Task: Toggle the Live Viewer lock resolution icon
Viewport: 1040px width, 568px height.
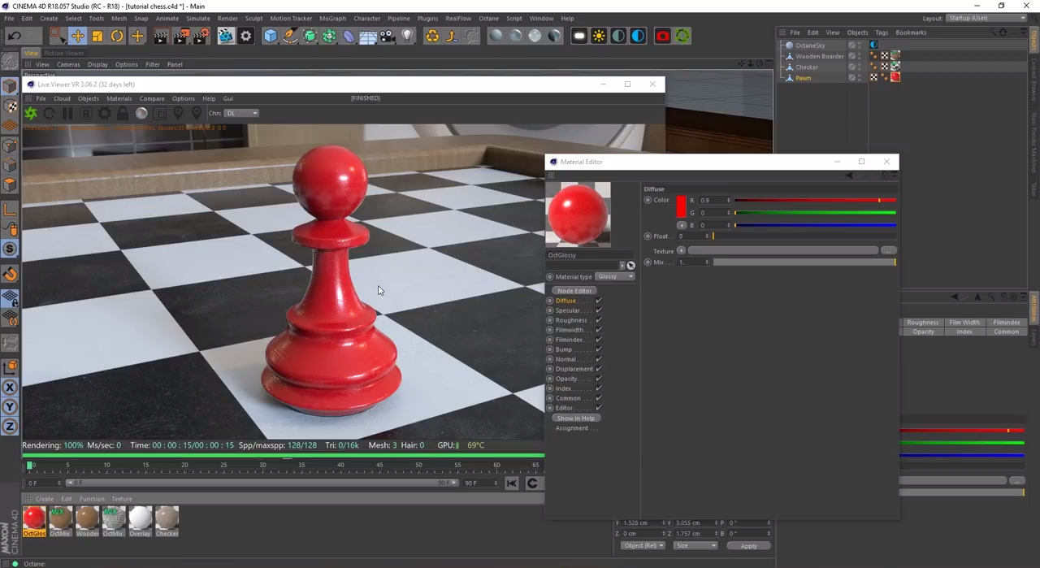Action: tap(123, 114)
